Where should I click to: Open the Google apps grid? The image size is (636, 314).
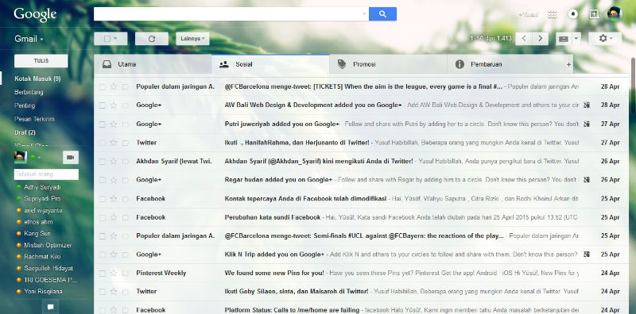[552, 14]
